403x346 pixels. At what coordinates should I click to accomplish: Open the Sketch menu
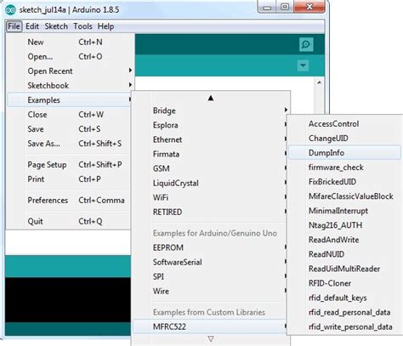(x=56, y=26)
